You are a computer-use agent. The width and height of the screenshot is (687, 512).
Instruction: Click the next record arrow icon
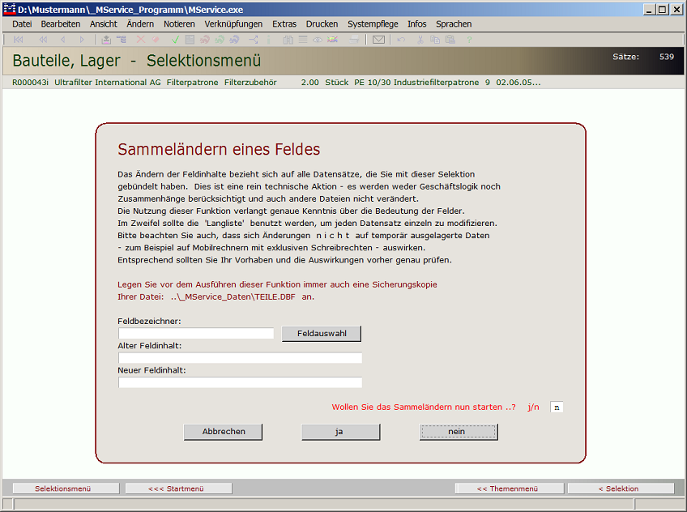pos(82,40)
